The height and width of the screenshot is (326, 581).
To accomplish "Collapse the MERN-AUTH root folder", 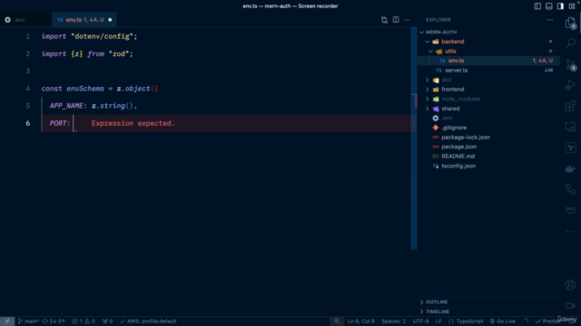I will click(421, 33).
